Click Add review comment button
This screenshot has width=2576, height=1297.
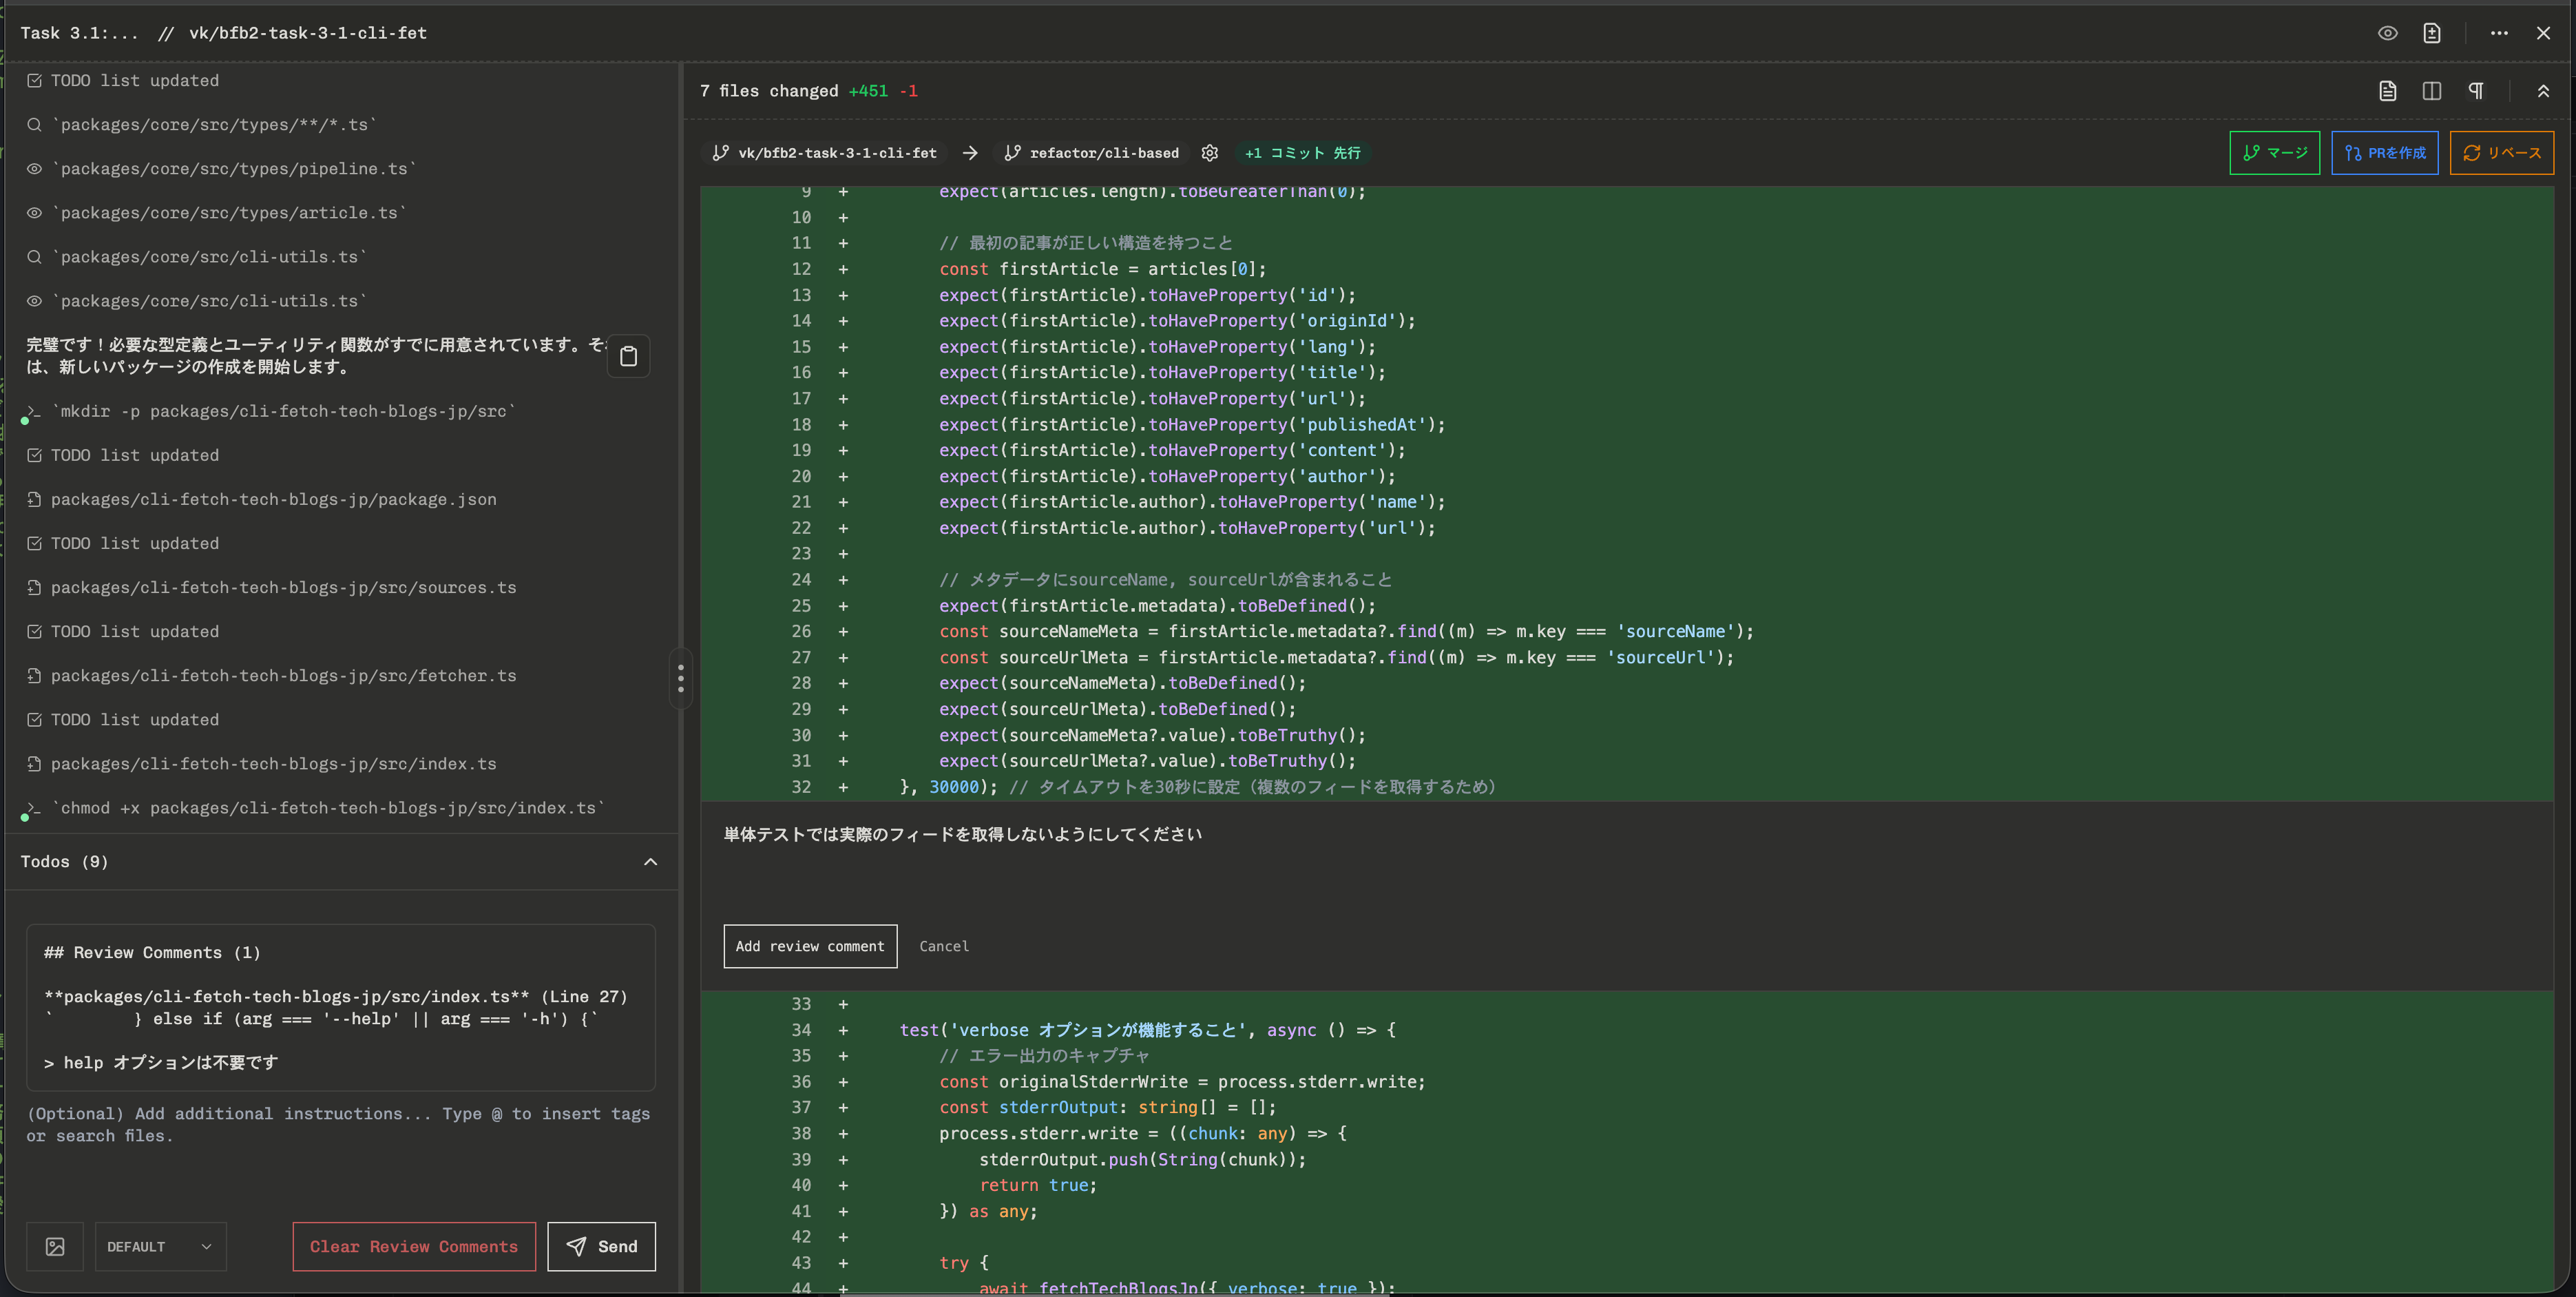pyautogui.click(x=809, y=946)
